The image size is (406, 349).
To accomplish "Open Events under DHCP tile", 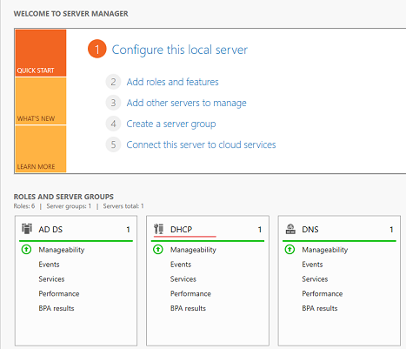I will (x=181, y=265).
